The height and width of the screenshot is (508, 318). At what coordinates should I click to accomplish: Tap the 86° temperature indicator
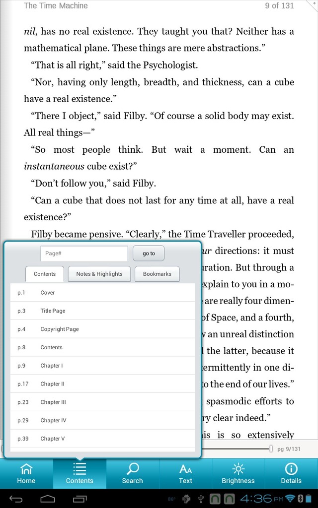(171, 499)
